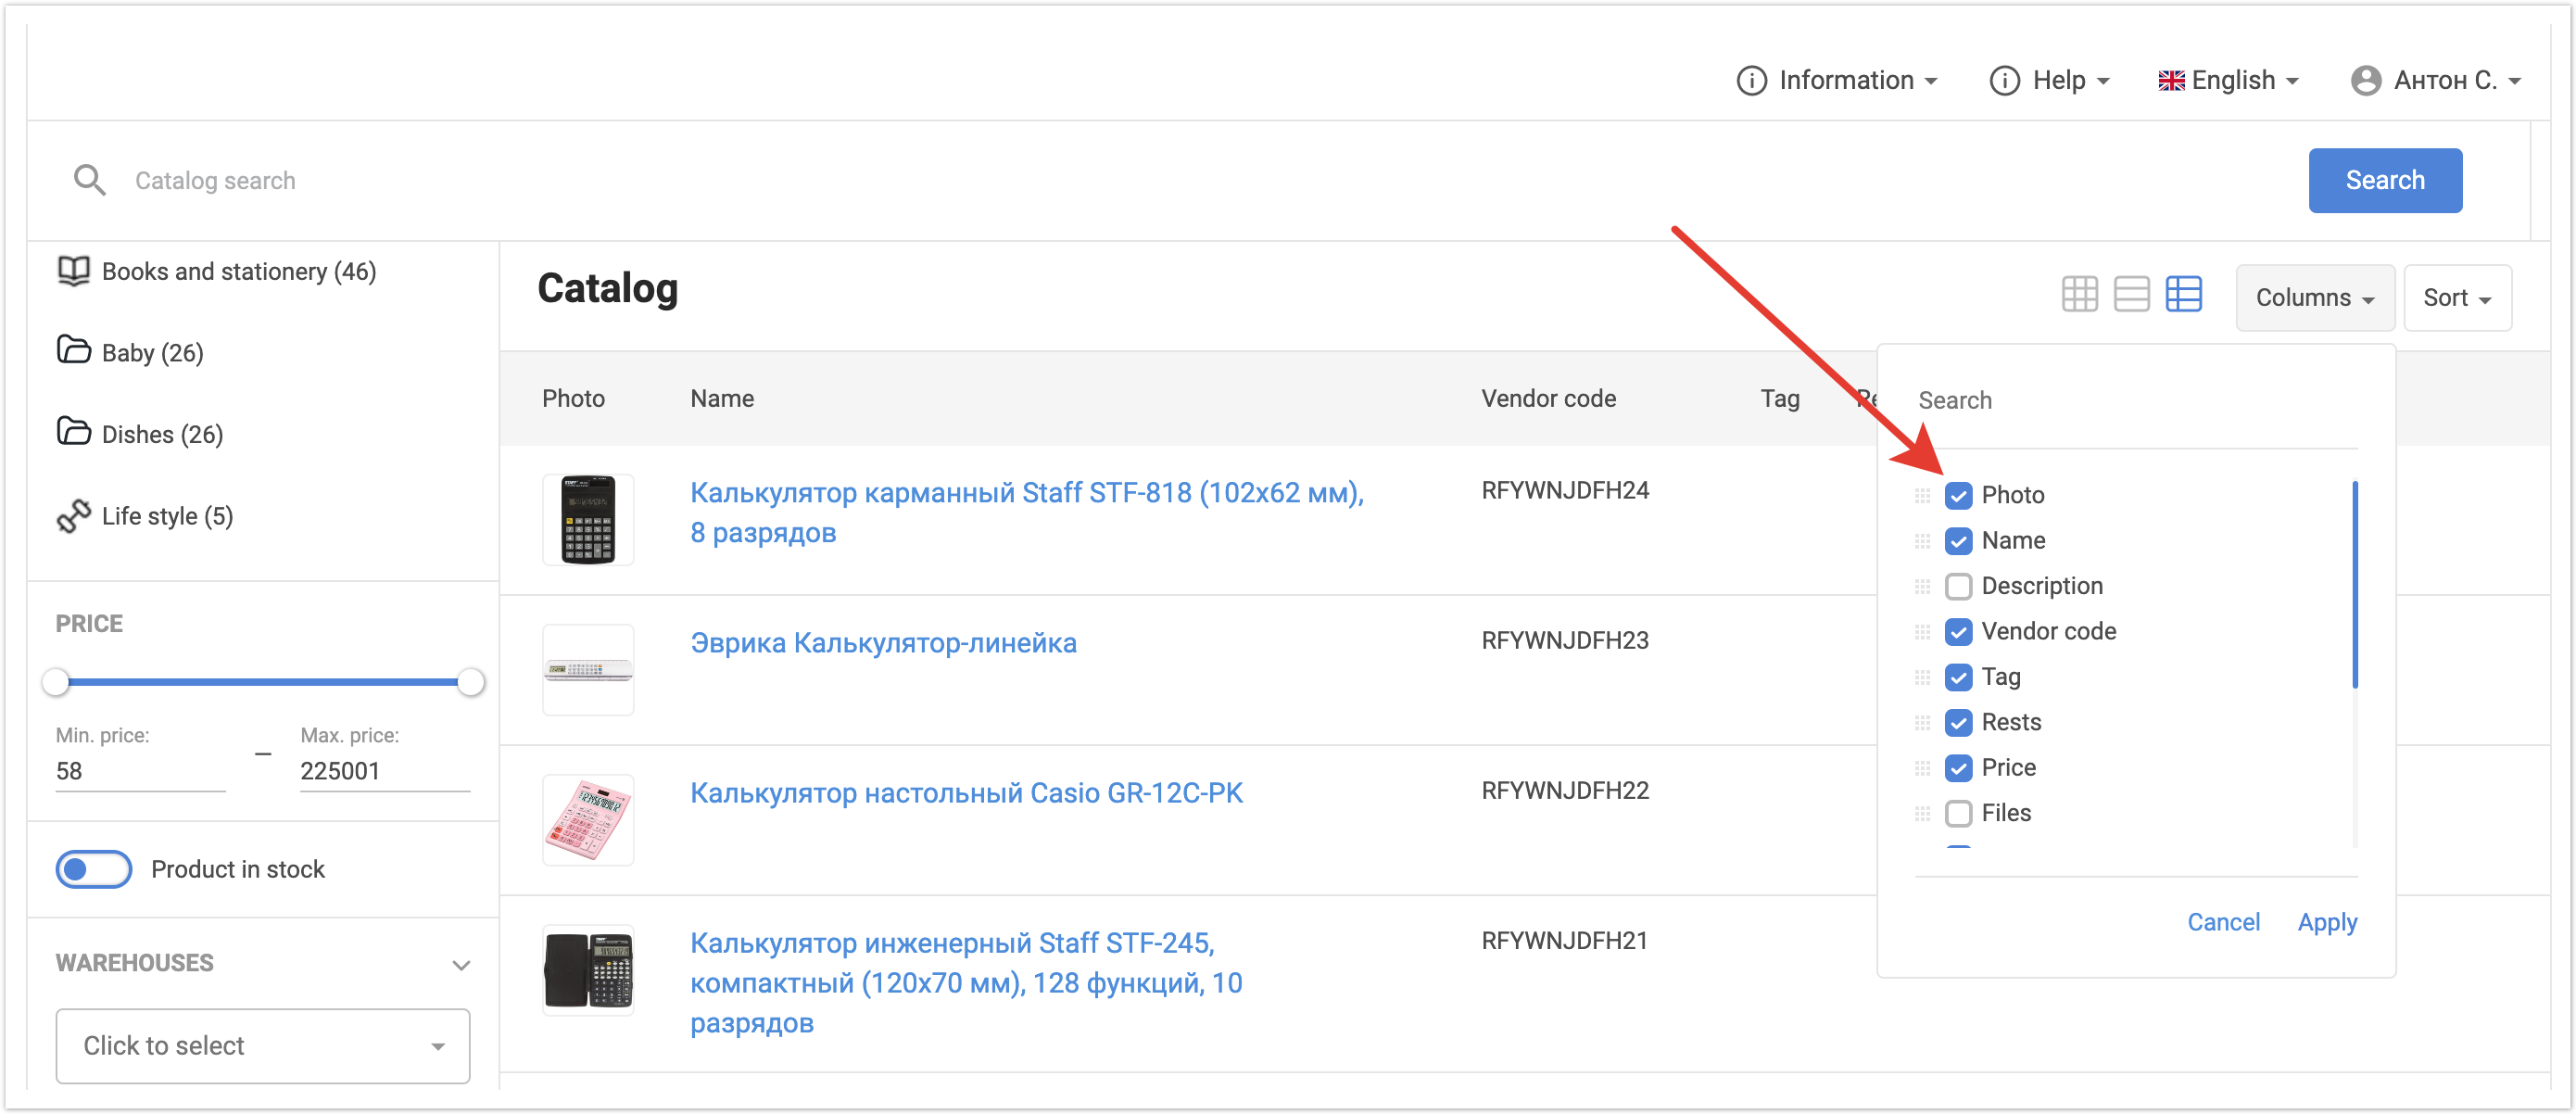
Task: Switch to list view icon
Action: (x=2131, y=295)
